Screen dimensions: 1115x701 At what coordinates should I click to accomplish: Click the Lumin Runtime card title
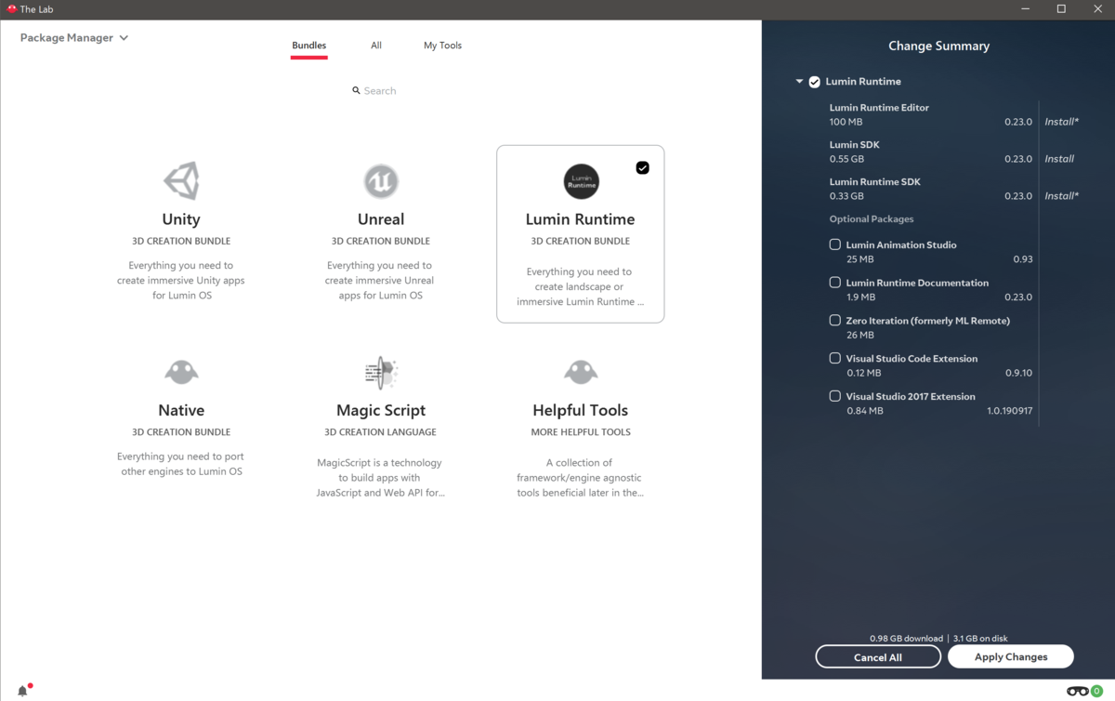[x=581, y=219]
